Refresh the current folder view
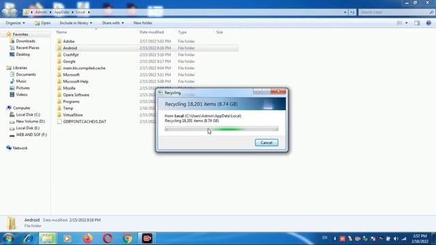 352,12
